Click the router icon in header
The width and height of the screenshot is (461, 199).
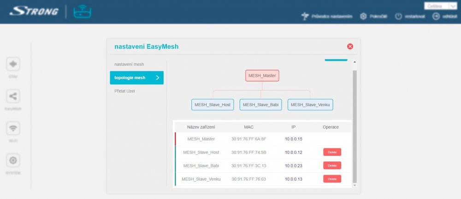tap(83, 12)
